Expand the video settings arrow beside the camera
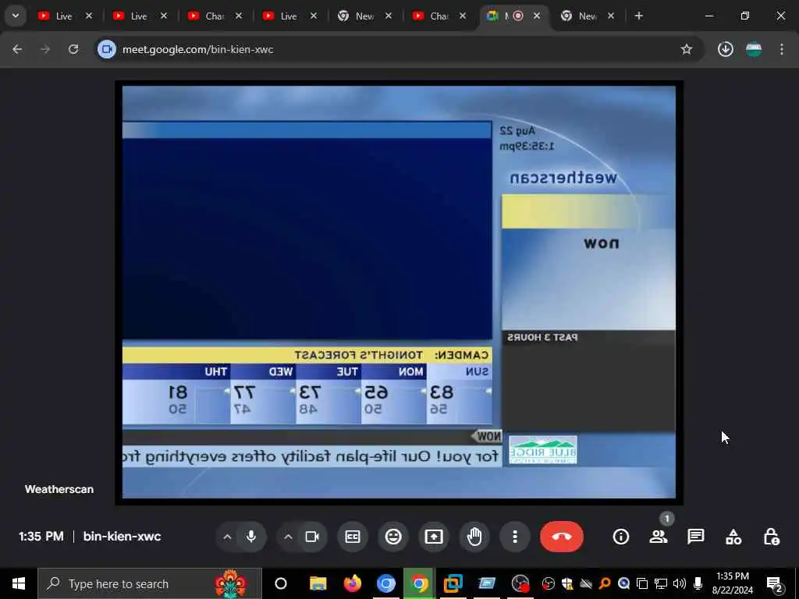Image resolution: width=799 pixels, height=599 pixels. point(288,537)
